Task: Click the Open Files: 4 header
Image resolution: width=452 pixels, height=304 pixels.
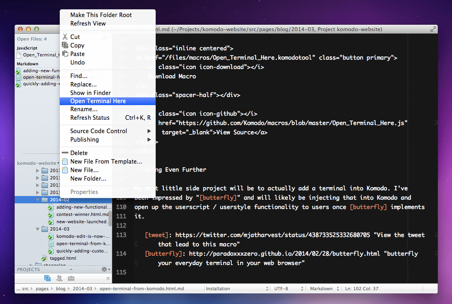Action: click(x=32, y=39)
